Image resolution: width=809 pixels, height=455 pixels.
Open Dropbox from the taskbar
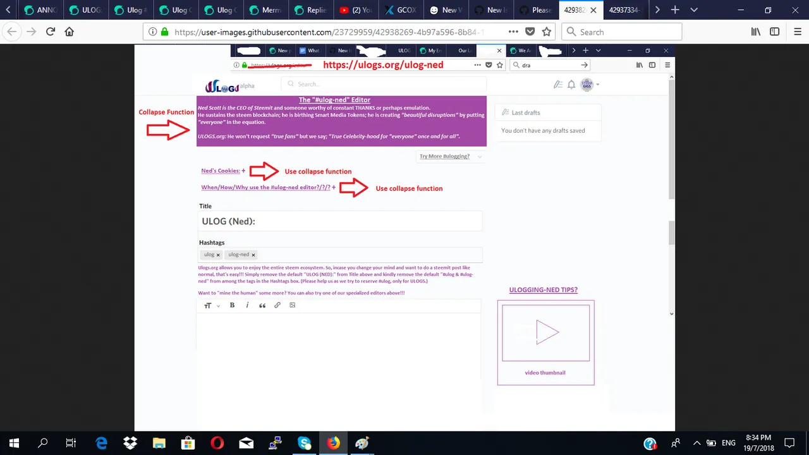pos(130,443)
